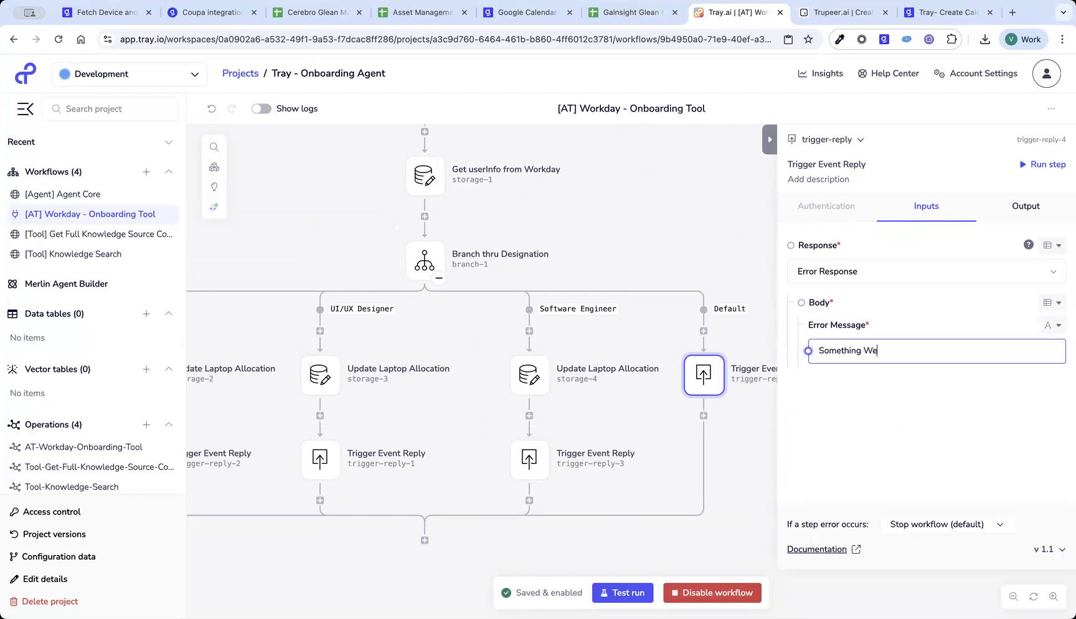Viewport: 1076px width, 619px height.
Task: Select the radio button next to Response
Action: coord(791,245)
